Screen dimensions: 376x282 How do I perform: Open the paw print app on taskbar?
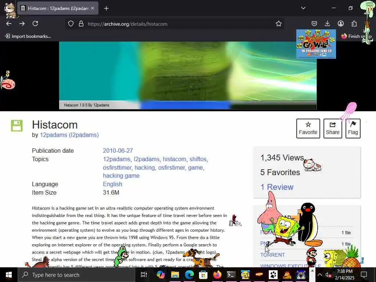[273, 275]
